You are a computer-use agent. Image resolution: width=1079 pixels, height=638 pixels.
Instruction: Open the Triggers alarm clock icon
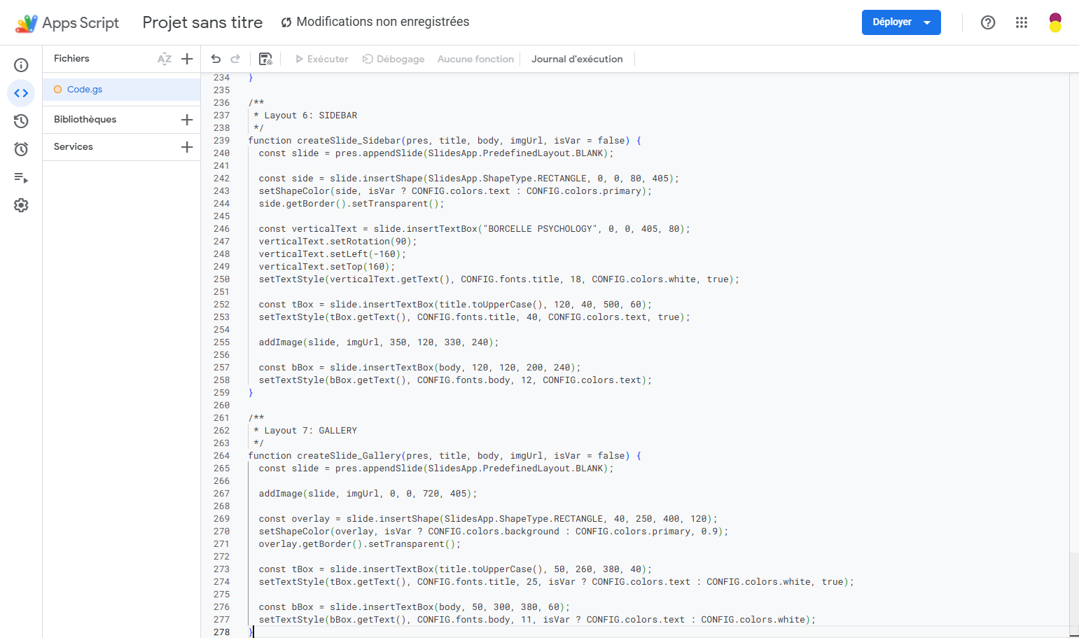pos(21,149)
